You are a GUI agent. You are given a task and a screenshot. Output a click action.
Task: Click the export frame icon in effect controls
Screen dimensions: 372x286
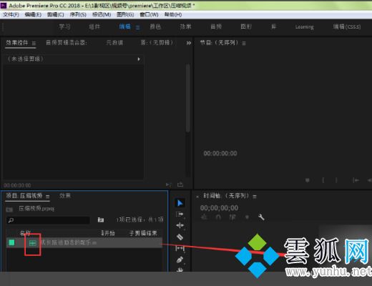pyautogui.click(x=180, y=184)
